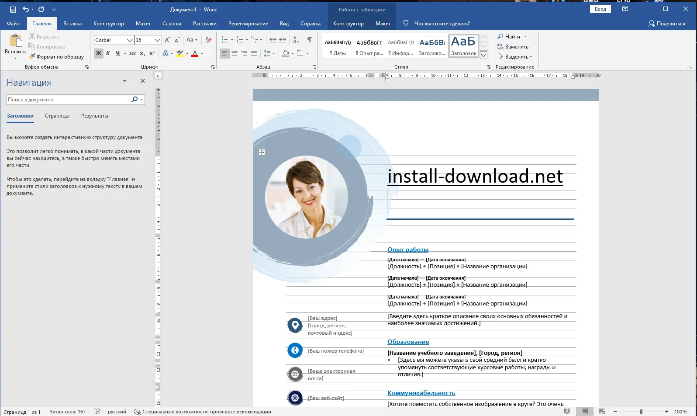Click the increase font size icon
Image resolution: width=697 pixels, height=416 pixels.
167,40
